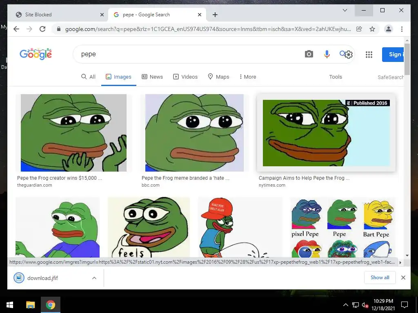Open the red cap Pepe image
Viewport: 418px width, 313px height.
pyautogui.click(x=240, y=227)
